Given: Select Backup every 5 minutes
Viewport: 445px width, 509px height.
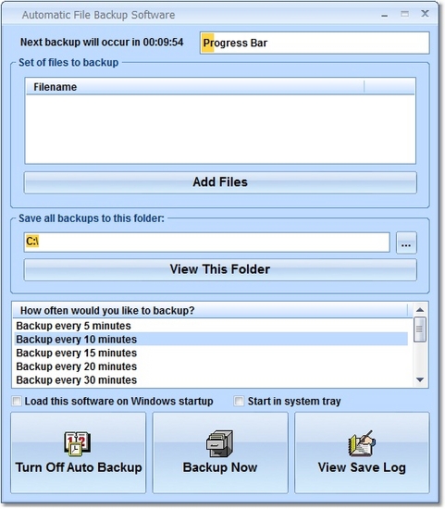Looking at the screenshot, I should (x=211, y=326).
